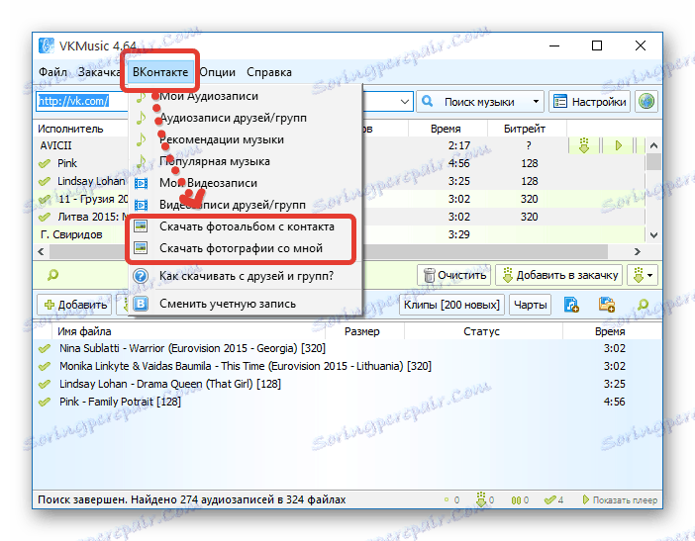Open the Закачка menu
695x541 pixels.
point(98,72)
